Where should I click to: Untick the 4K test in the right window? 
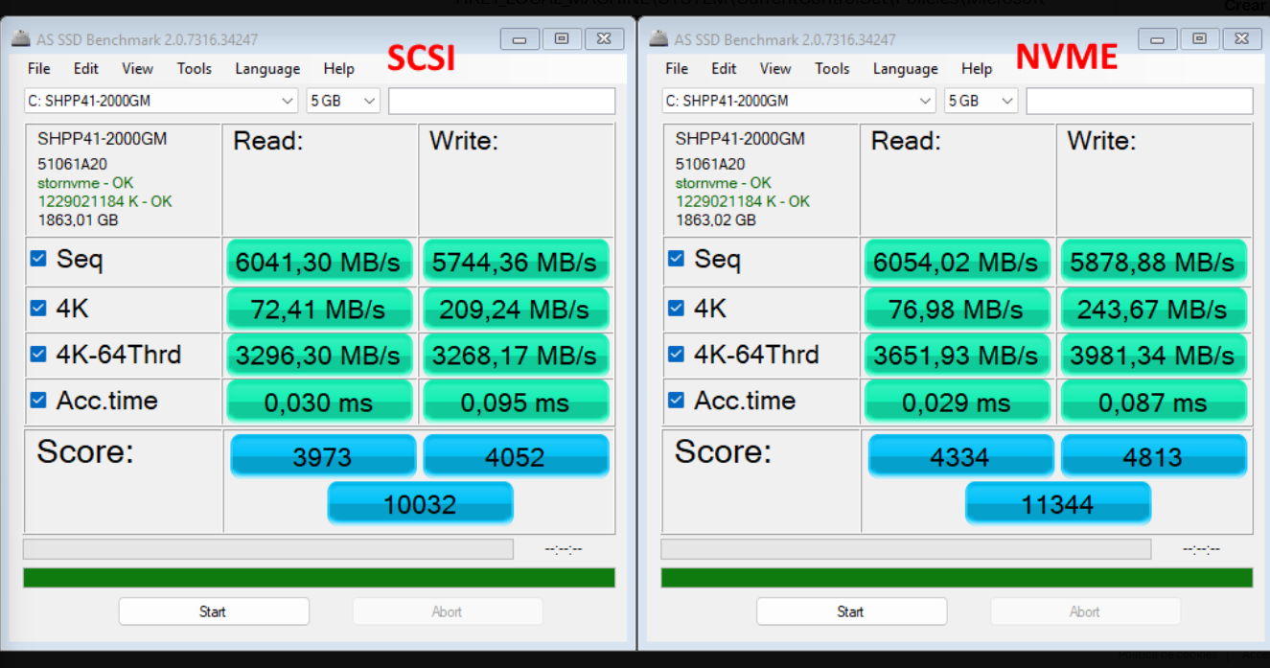coord(676,308)
